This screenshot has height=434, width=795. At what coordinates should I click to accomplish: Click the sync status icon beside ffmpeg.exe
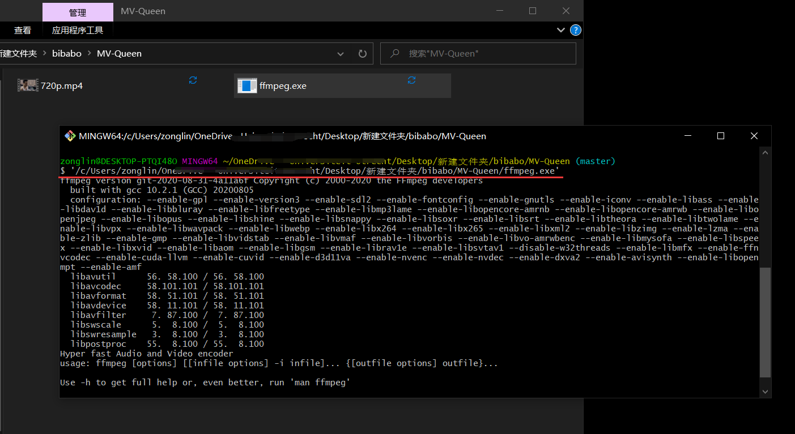(x=411, y=80)
